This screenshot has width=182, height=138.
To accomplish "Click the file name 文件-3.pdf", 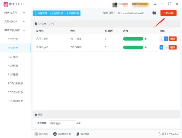I will [42, 47].
